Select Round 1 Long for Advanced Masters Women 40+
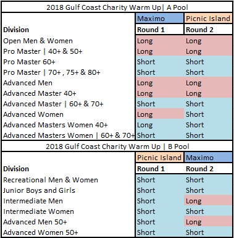234x238 pixels. tap(160, 125)
